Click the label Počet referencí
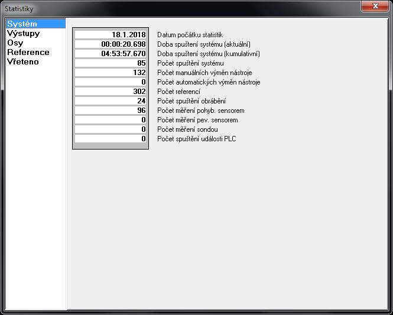The width and height of the screenshot is (393, 315). tap(178, 92)
